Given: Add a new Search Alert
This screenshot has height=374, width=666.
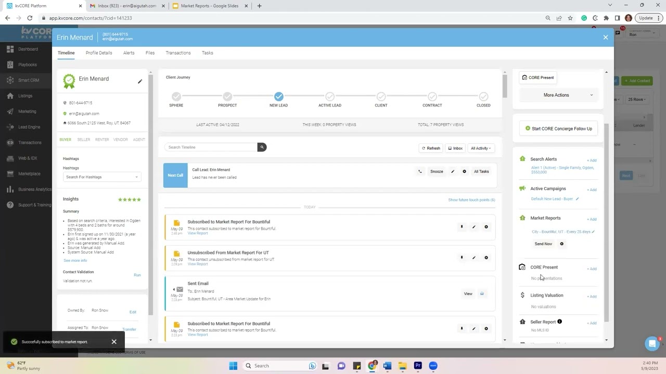Looking at the screenshot, I should coord(592,161).
